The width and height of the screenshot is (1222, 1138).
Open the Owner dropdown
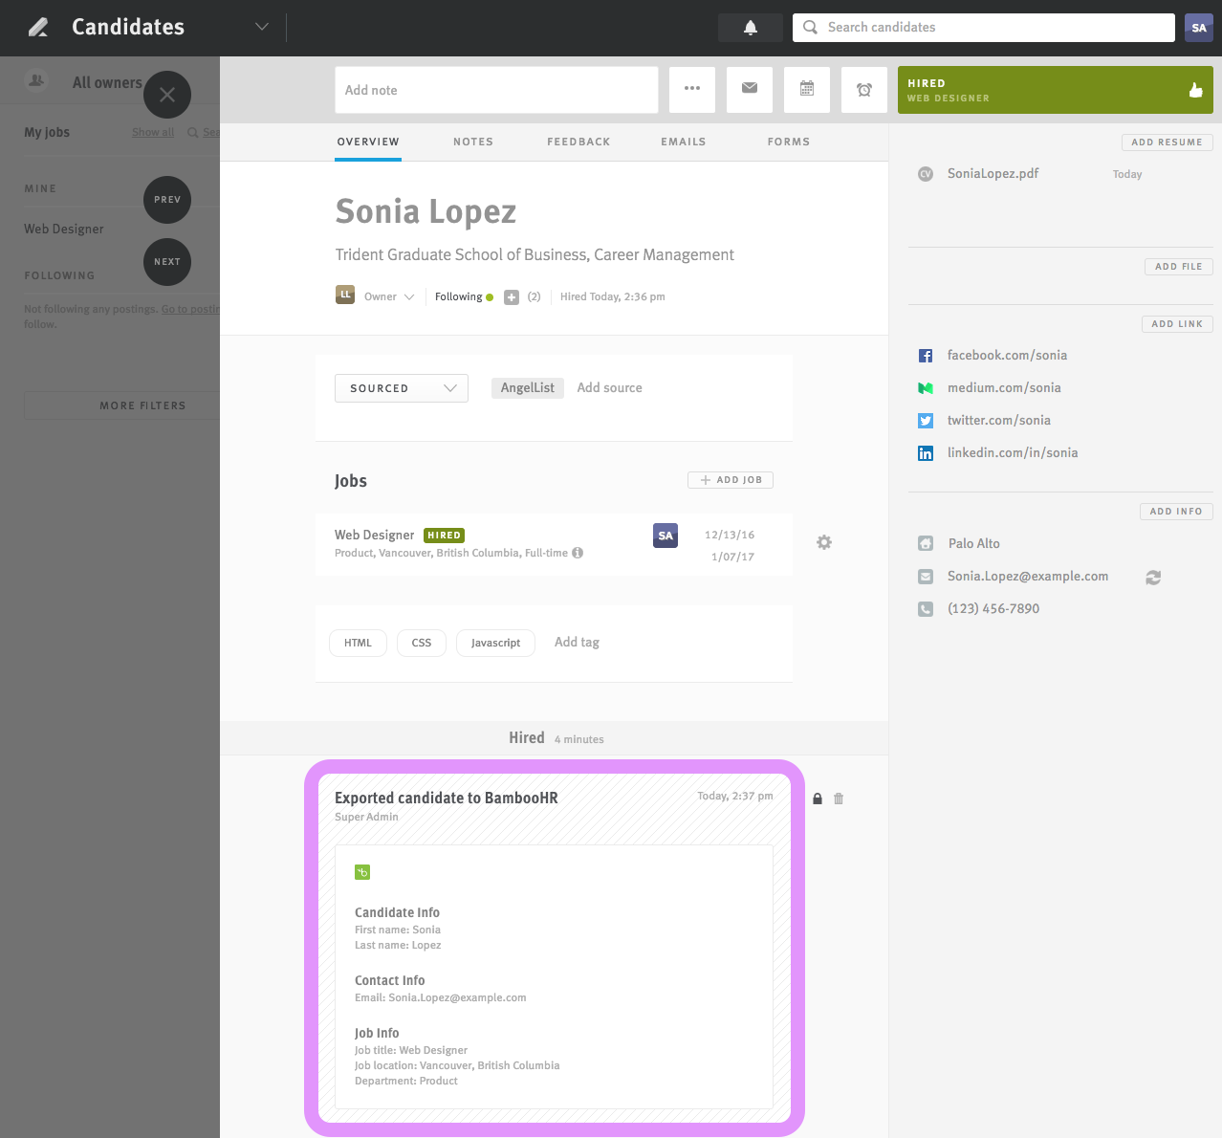coord(389,297)
